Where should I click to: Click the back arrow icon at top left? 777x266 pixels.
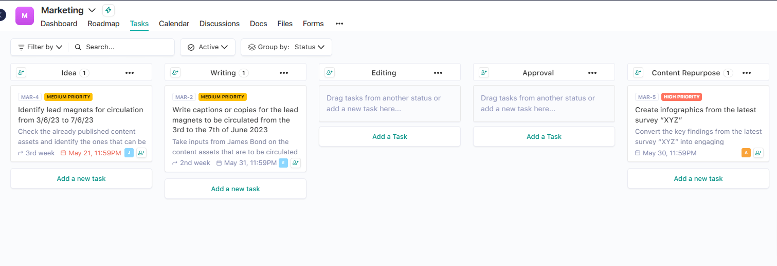(x=3, y=15)
